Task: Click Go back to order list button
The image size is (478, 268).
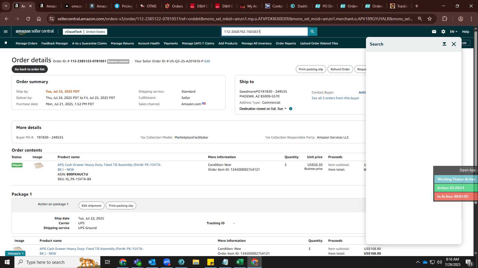Action: (30, 69)
